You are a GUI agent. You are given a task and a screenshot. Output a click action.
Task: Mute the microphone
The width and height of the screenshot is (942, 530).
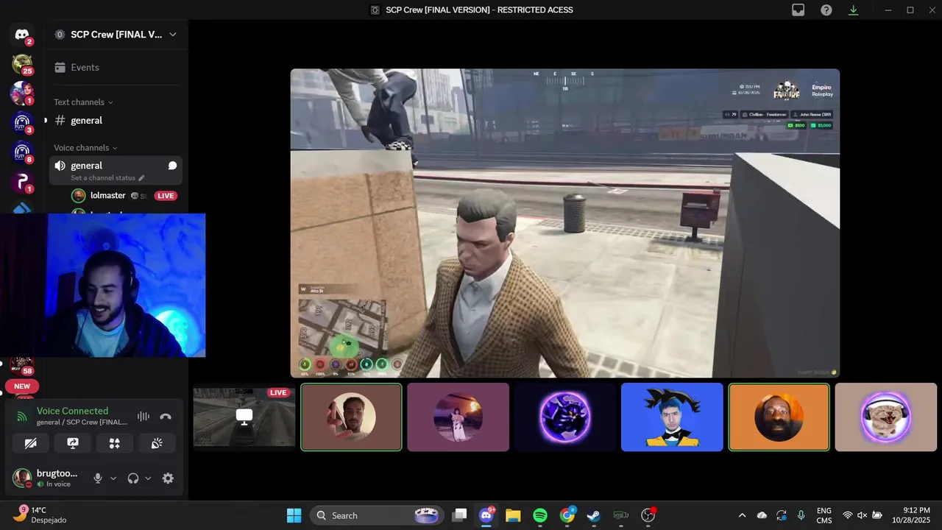tap(97, 478)
